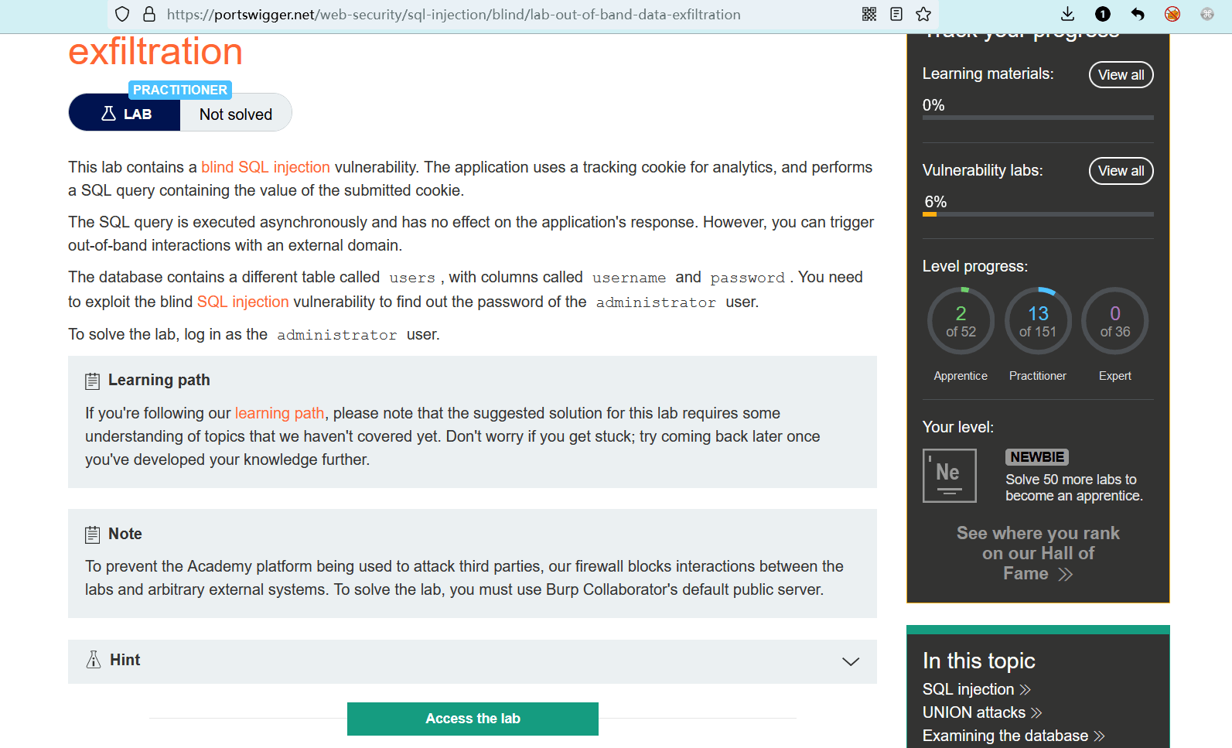Click the PRACTITIONER level tag
Viewport: 1232px width, 748px height.
pos(180,90)
